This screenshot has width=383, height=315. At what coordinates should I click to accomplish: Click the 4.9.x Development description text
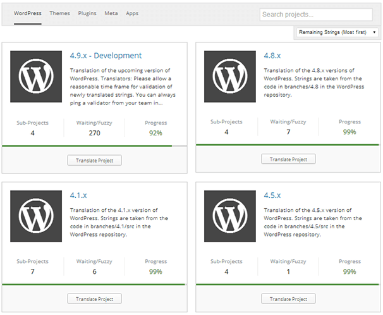tap(123, 87)
